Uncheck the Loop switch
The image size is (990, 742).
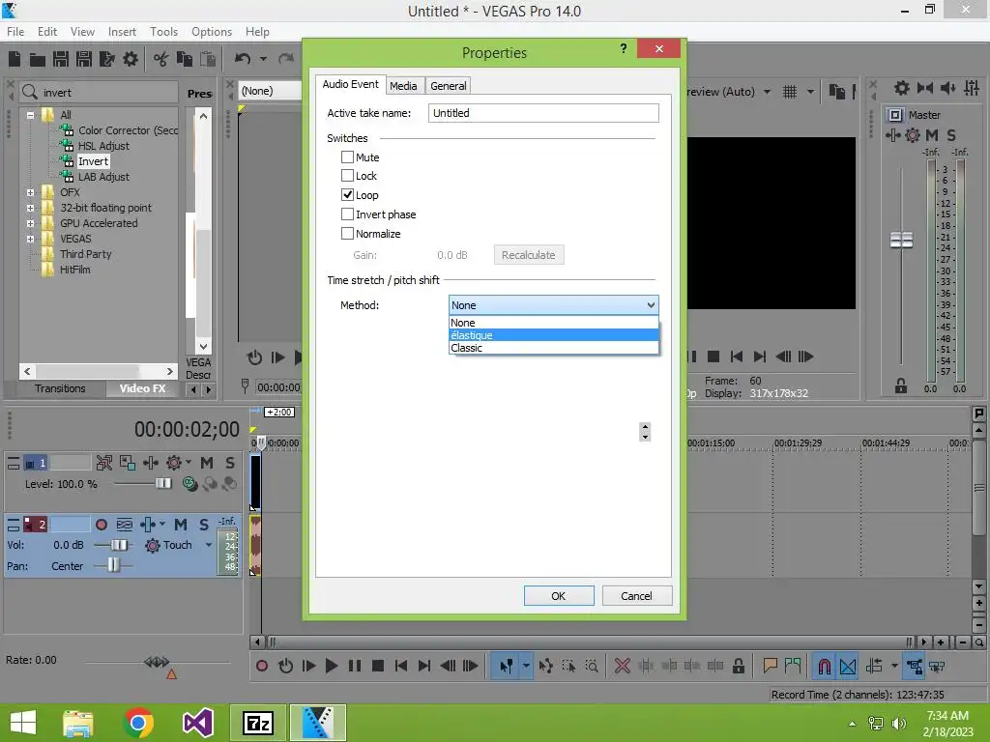tap(347, 195)
